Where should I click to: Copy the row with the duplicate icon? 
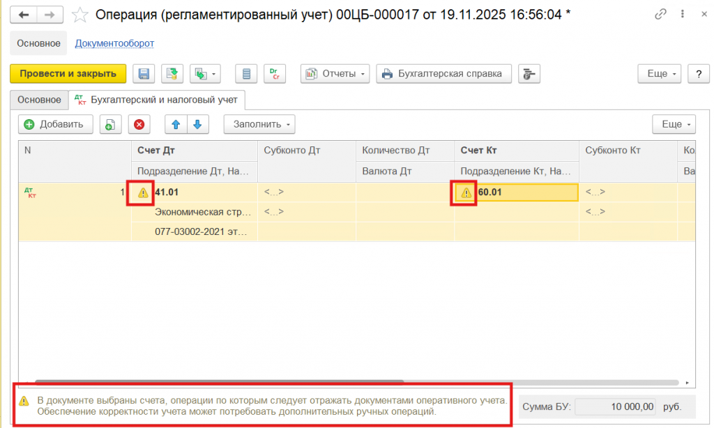pos(110,124)
